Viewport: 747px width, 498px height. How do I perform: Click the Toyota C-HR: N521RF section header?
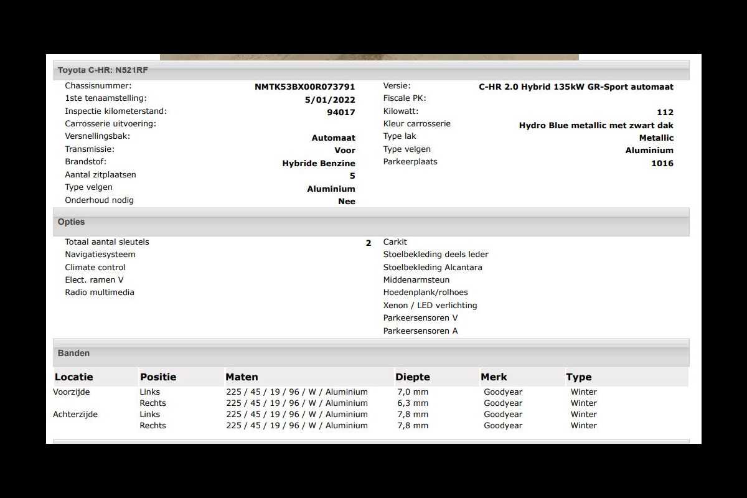(x=103, y=70)
